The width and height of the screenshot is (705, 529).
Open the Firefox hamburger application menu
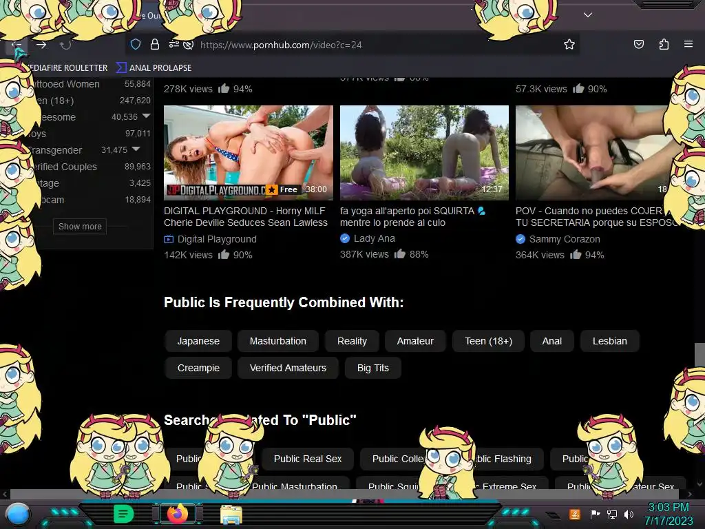pos(688,44)
